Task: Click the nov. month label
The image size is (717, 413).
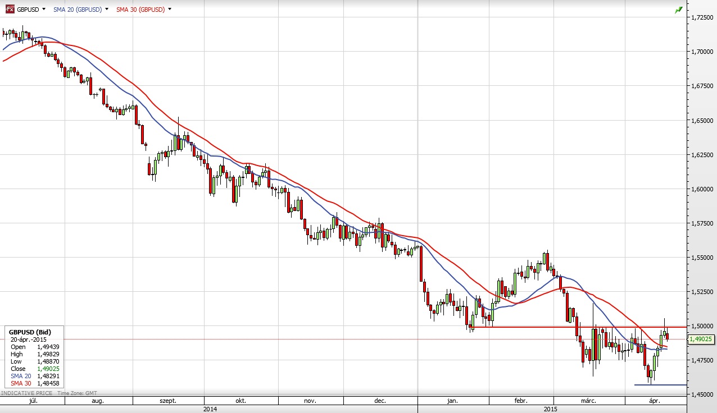Action: [310, 401]
